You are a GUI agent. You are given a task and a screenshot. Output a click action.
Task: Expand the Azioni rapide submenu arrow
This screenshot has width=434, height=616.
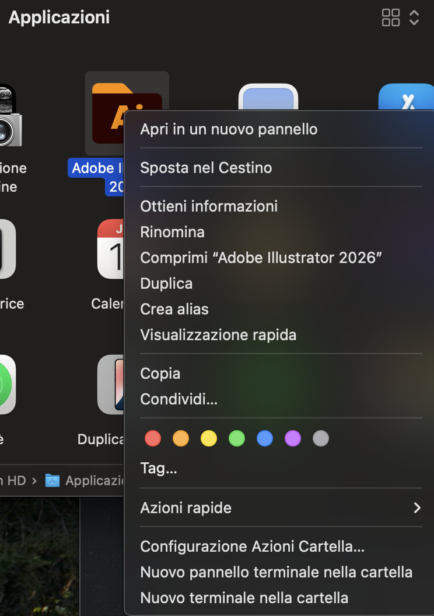click(x=416, y=508)
